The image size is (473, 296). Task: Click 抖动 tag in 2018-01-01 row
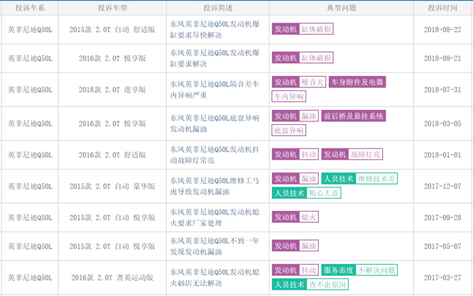click(309, 154)
